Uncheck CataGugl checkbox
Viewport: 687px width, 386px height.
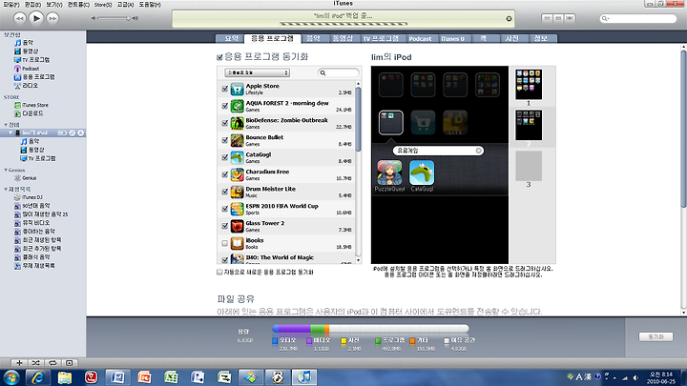tap(225, 157)
